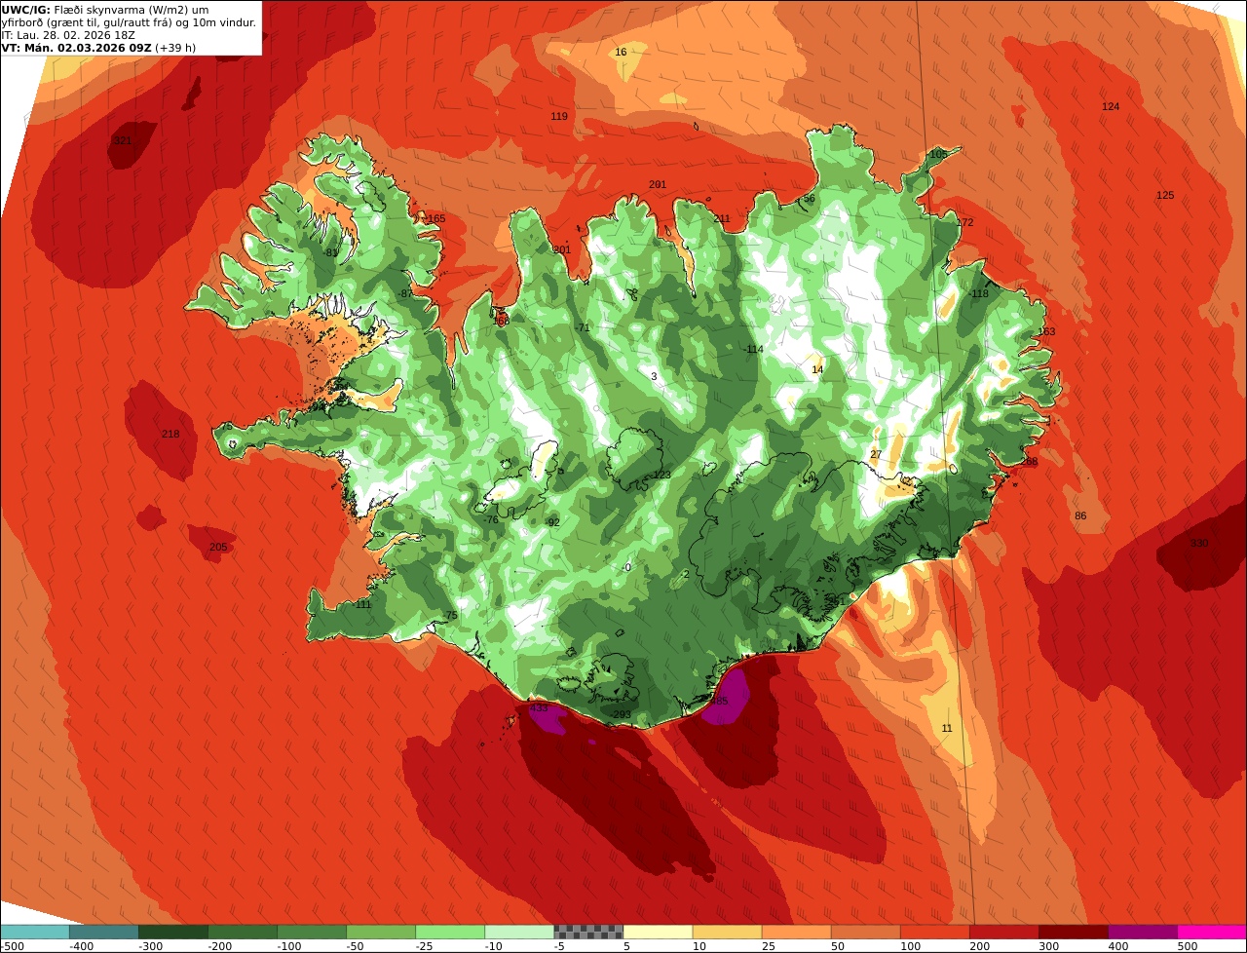Select the red-orange 100 to 200 legend swatch

click(935, 932)
